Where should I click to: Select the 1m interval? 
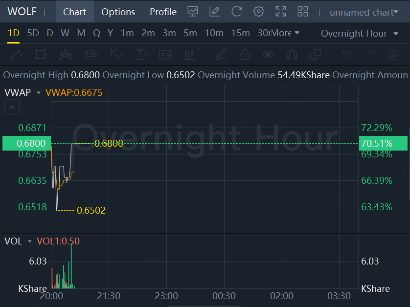click(127, 33)
